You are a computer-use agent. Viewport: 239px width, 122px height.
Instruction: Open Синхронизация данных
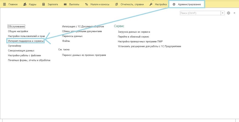21,51
